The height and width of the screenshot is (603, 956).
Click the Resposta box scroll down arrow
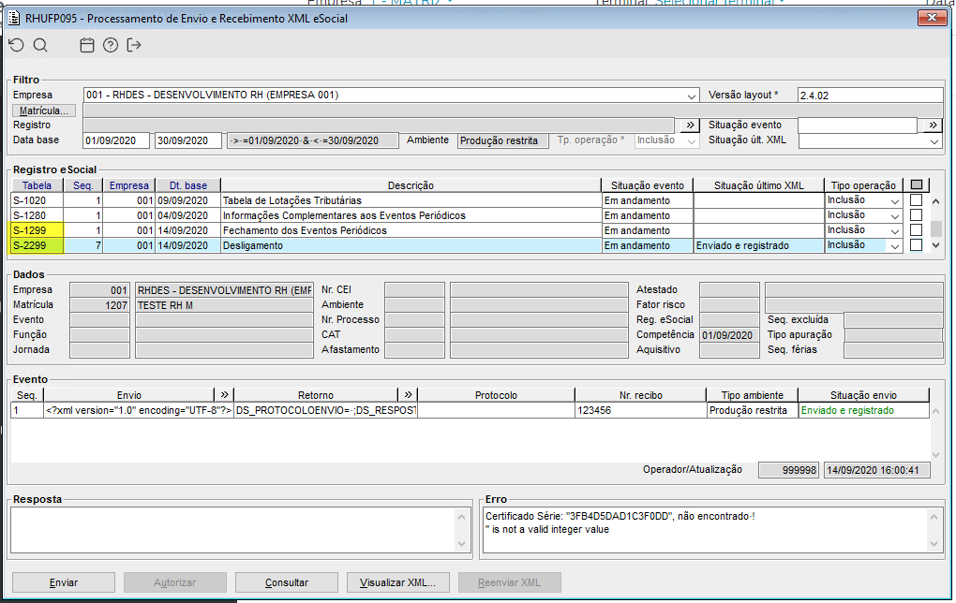461,544
